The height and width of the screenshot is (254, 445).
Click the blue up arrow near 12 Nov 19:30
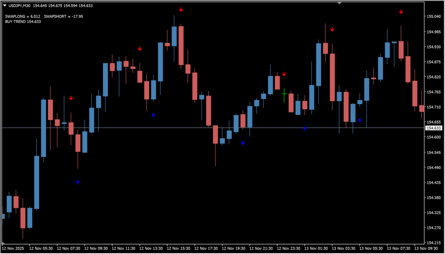[243, 143]
